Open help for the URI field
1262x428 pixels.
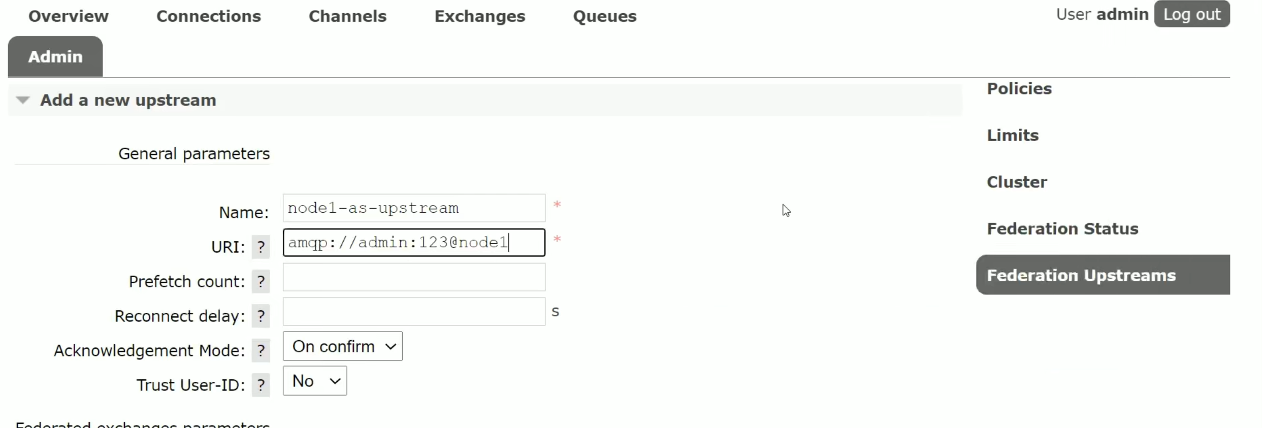point(261,247)
